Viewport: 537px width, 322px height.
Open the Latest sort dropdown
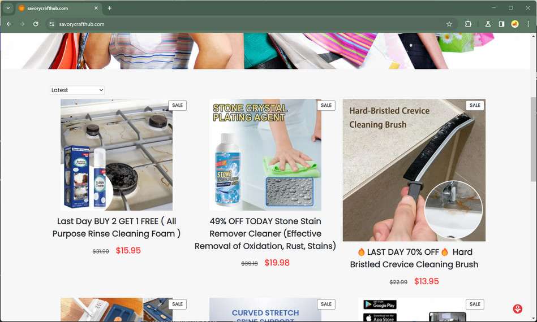(x=77, y=90)
